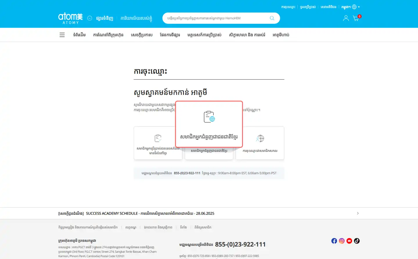Open the ទំព័រដើម home menu item
The height and width of the screenshot is (259, 418).
(79, 35)
